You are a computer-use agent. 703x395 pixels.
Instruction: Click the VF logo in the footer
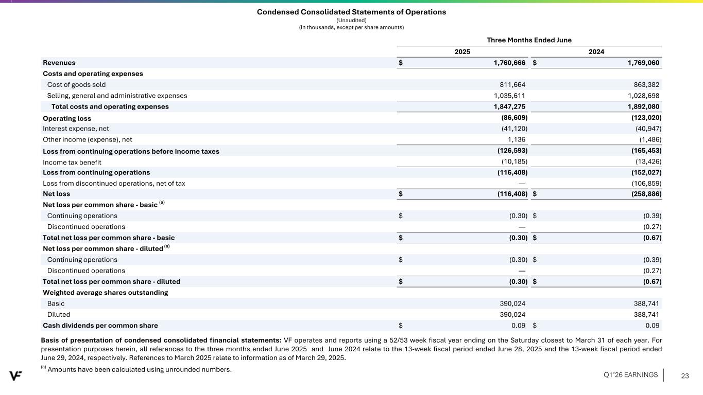(x=15, y=375)
